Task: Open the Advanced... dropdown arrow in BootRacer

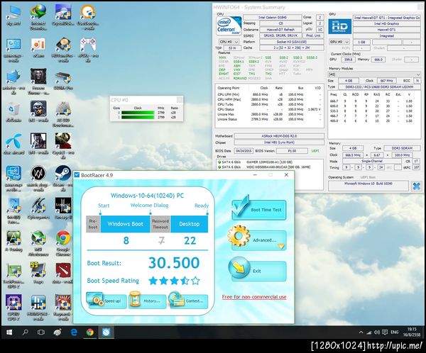Action: pyautogui.click(x=281, y=246)
